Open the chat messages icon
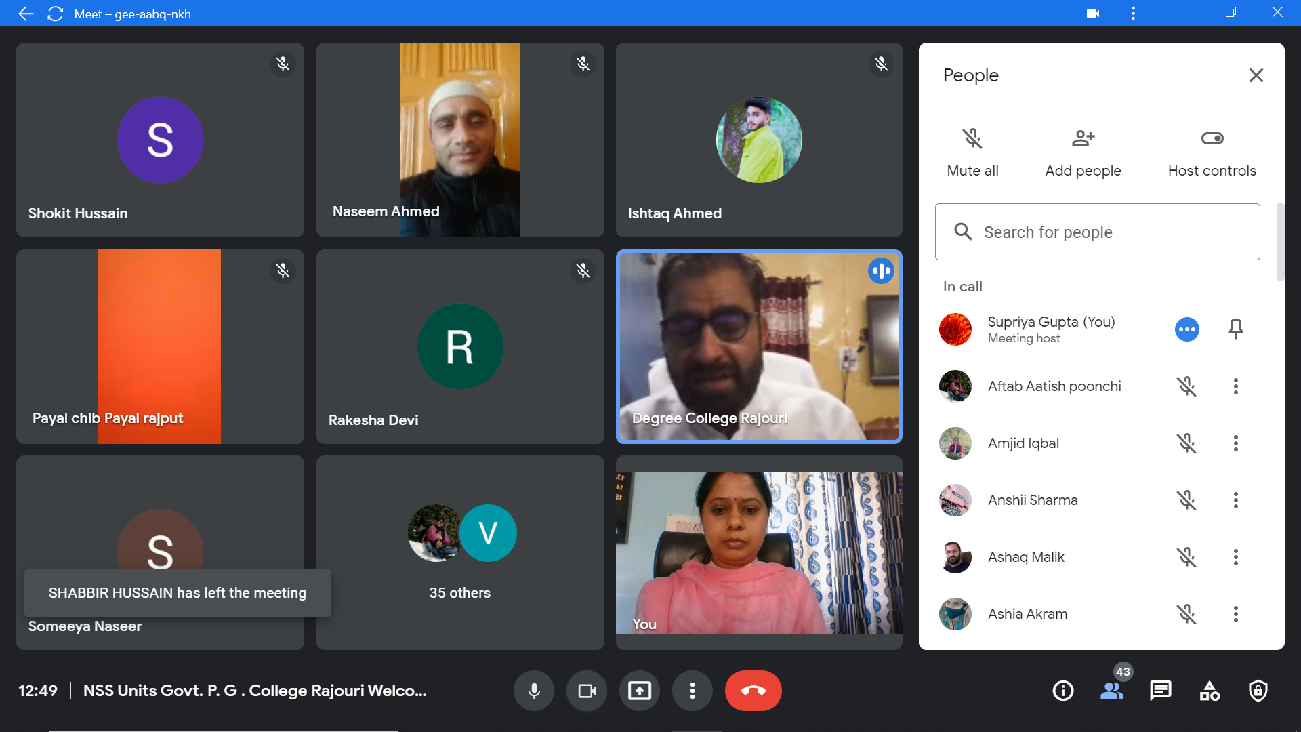 (1160, 691)
